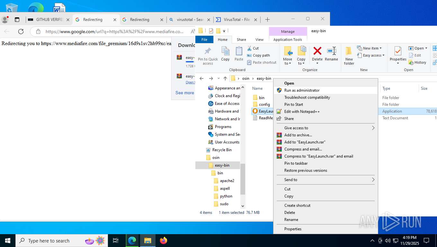Viewport: 437px width, 247px height.
Task: Open the File tab in Explorer
Action: coord(204,40)
